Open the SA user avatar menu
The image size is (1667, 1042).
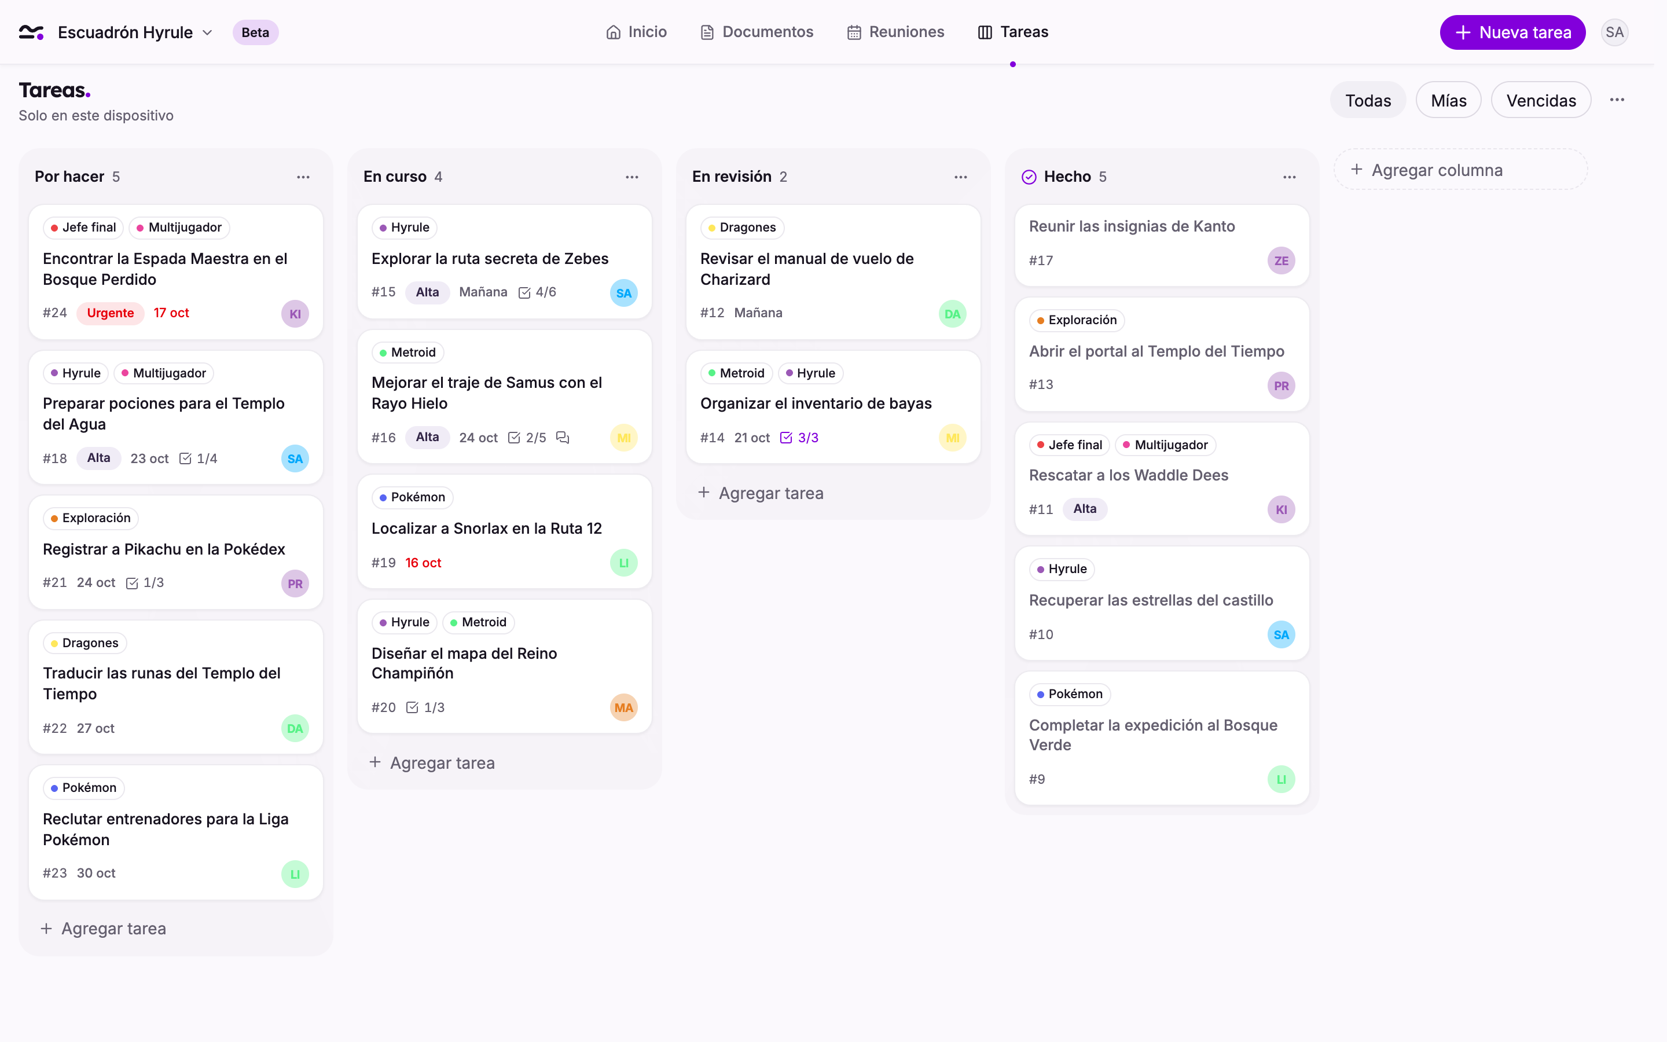(x=1614, y=32)
